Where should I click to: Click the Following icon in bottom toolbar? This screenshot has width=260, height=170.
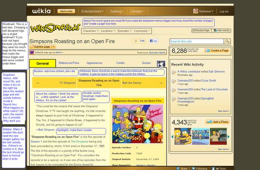click(x=193, y=168)
